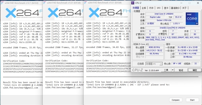The image size is (202, 105).
Task: Click the specification field Intel(R) Core(TM) i9-14900HX
Action: pos(172,28)
